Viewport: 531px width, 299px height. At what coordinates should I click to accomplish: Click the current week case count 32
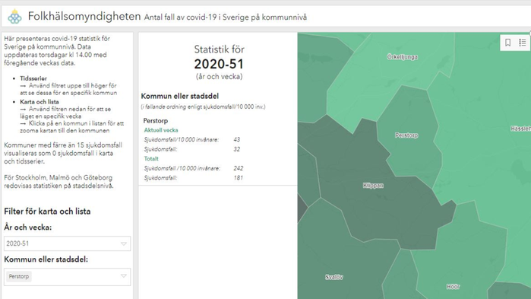pyautogui.click(x=237, y=149)
